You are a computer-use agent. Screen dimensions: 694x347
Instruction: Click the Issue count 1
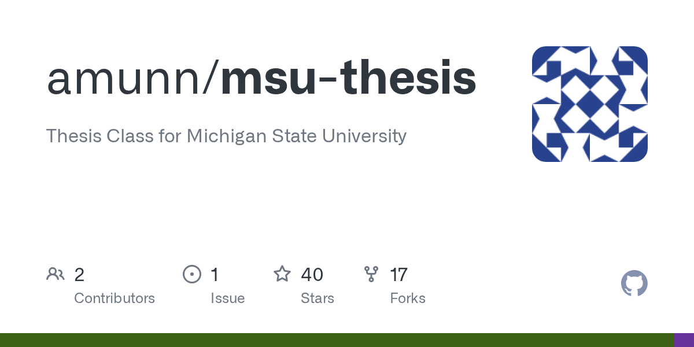coord(215,275)
